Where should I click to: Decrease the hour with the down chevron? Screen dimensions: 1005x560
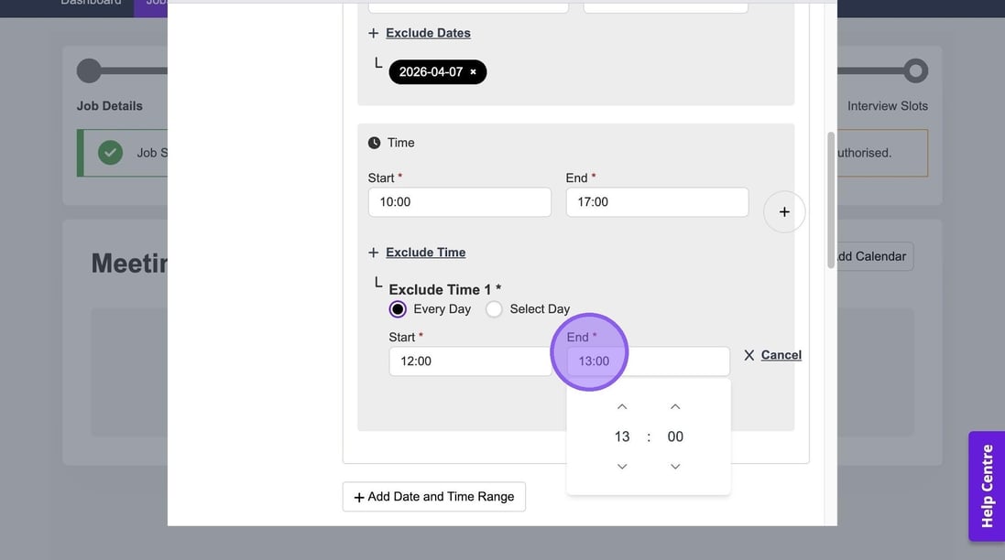pos(622,467)
